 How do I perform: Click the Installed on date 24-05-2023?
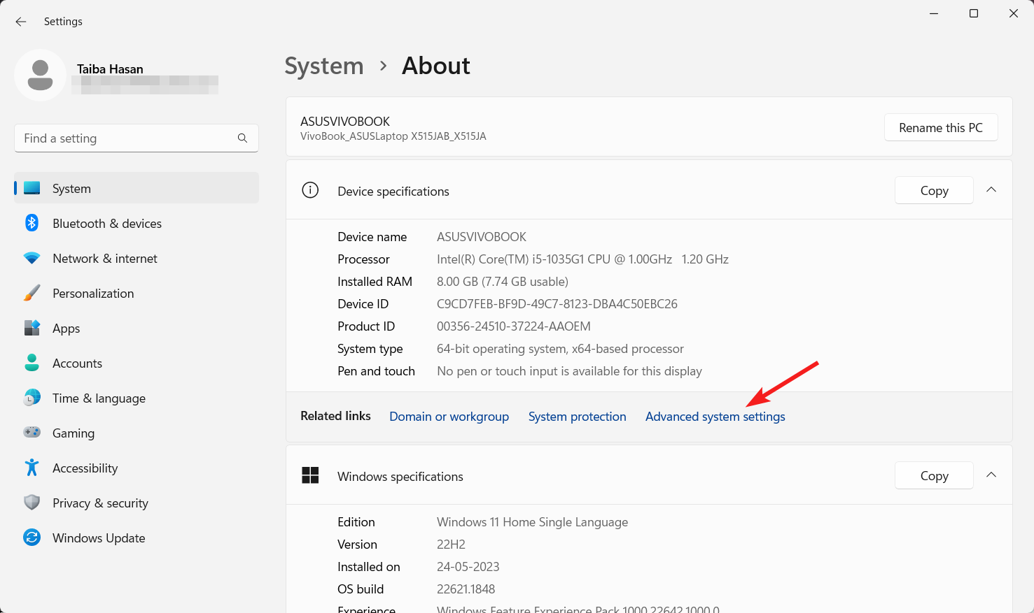click(468, 567)
